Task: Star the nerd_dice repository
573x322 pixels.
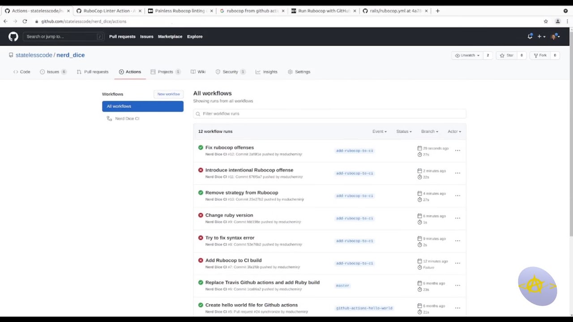Action: 507,55
